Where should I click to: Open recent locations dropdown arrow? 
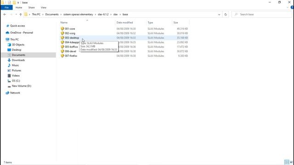click(16, 14)
